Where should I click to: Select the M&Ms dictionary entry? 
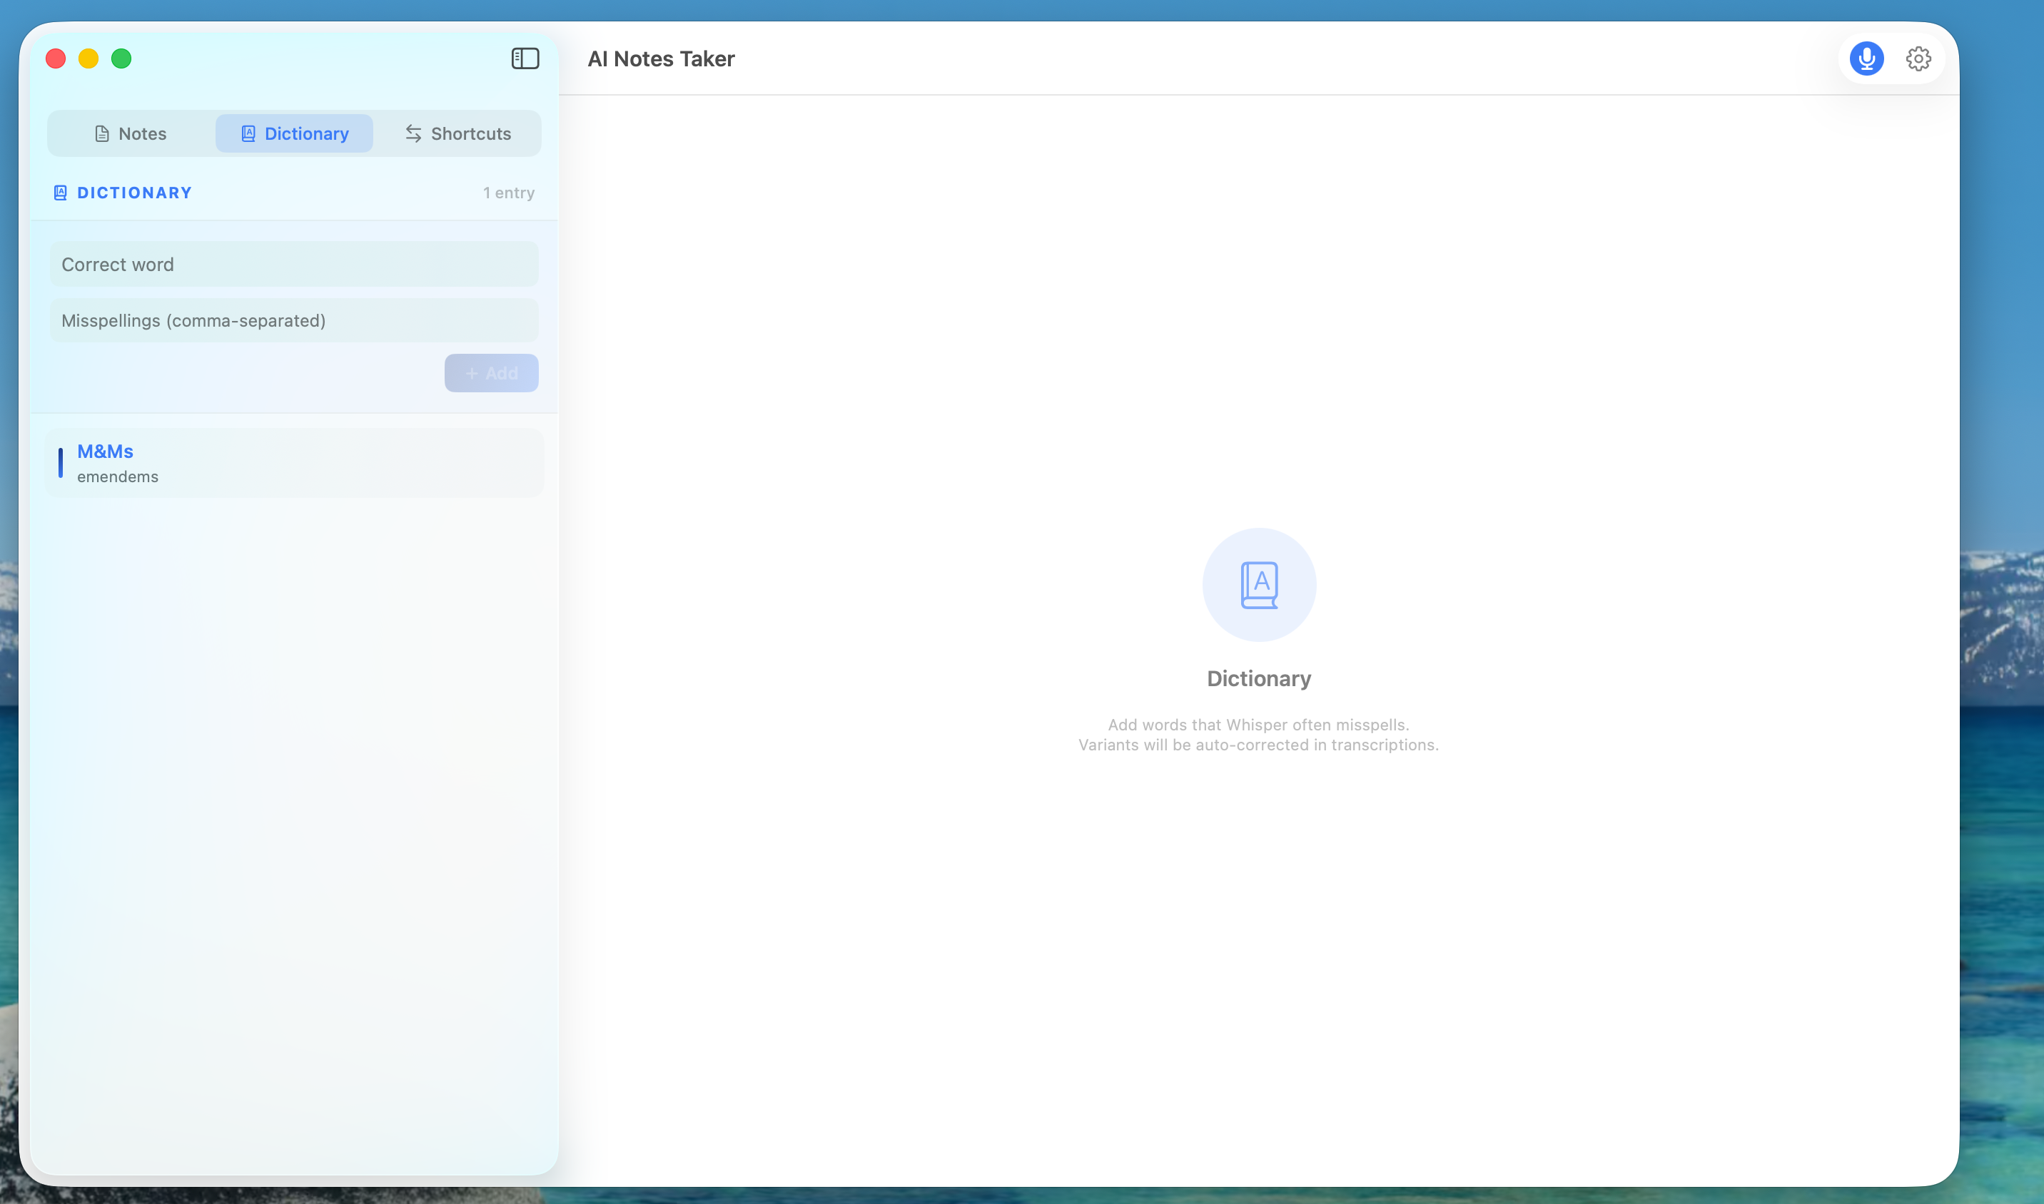[x=294, y=462]
